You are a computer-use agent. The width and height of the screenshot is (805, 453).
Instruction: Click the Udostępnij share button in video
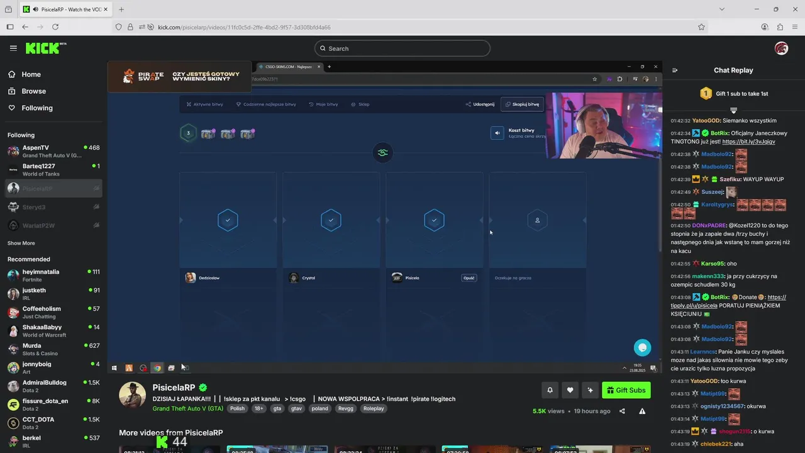point(480,104)
